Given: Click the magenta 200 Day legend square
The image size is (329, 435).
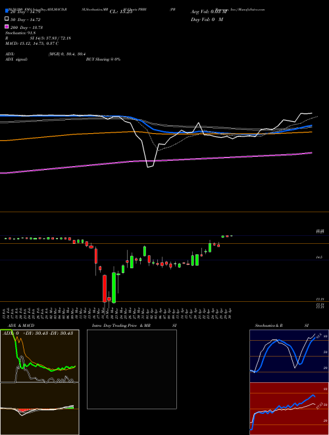Looking at the screenshot, I should coord(7,26).
